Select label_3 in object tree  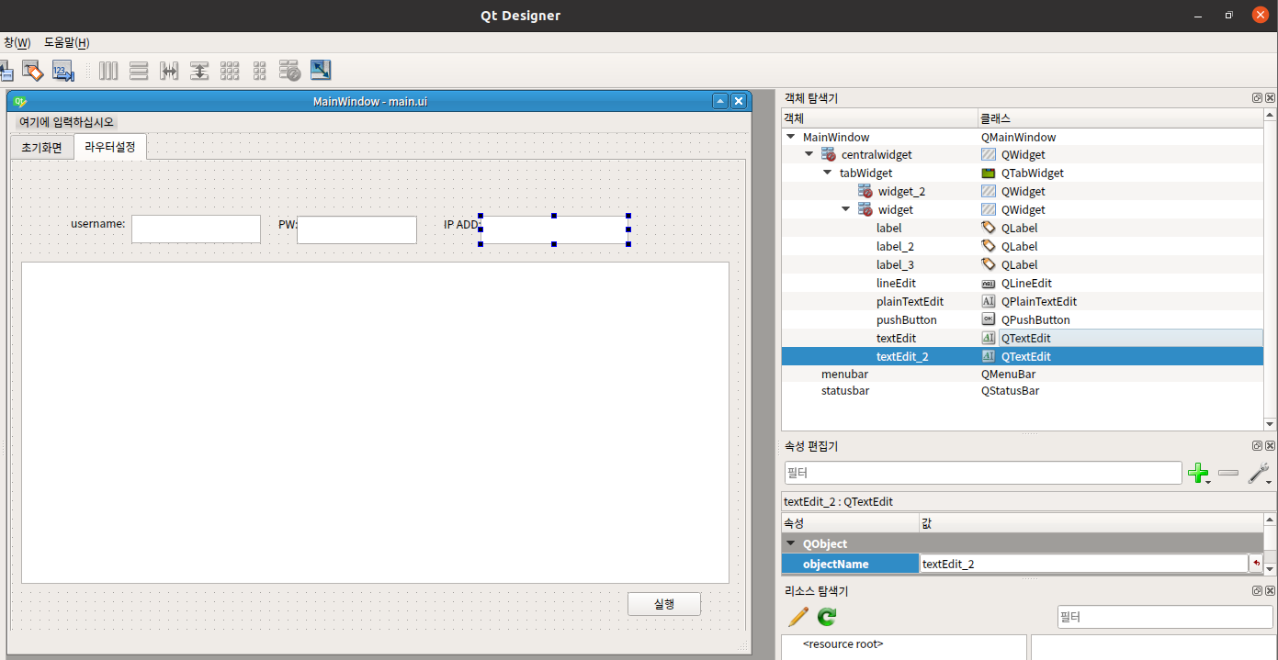(x=895, y=264)
